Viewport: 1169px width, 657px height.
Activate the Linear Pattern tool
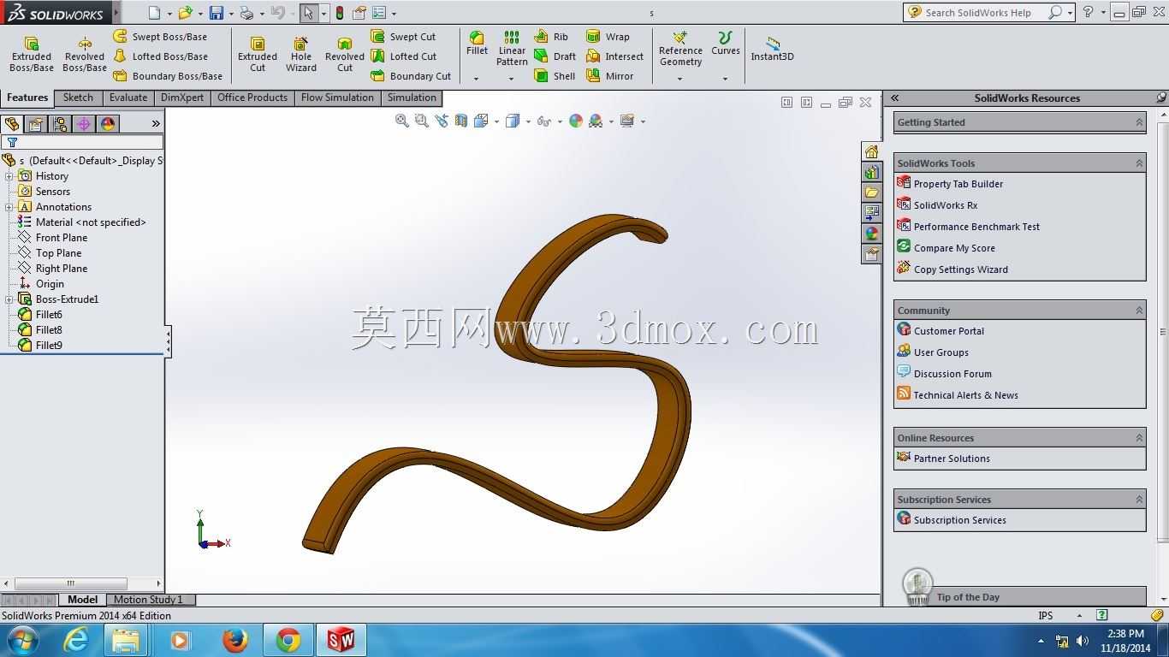pos(512,49)
